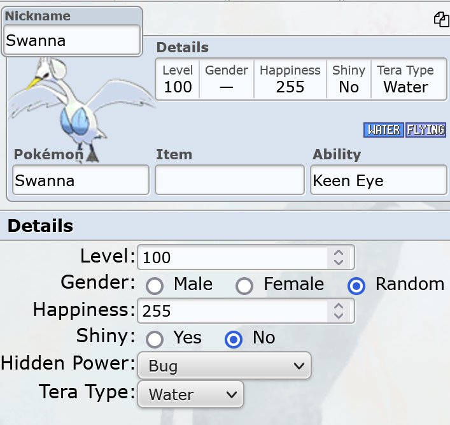This screenshot has height=425, width=450.
Task: Click the WATER type badge
Action: click(x=384, y=130)
